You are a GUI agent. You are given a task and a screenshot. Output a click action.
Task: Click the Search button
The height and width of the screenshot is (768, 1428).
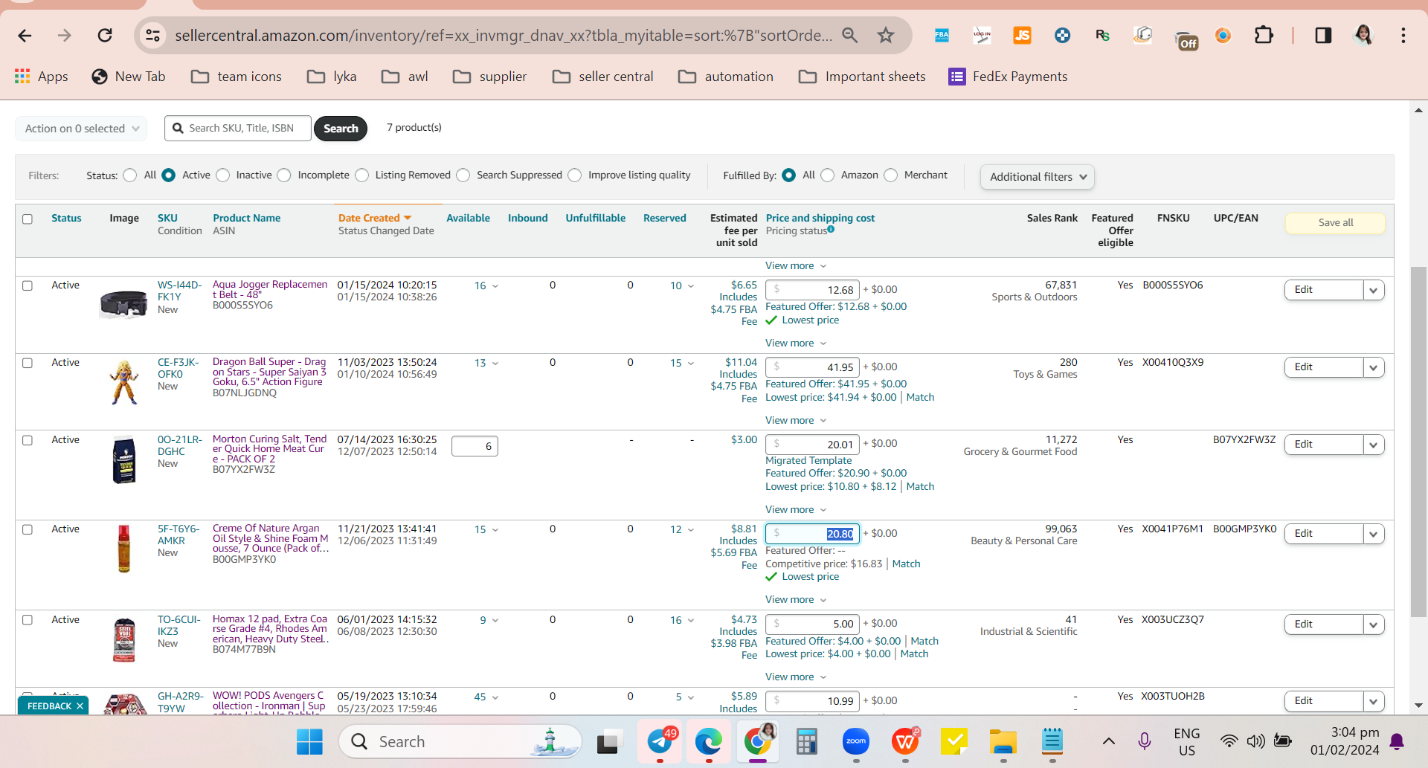click(x=341, y=129)
